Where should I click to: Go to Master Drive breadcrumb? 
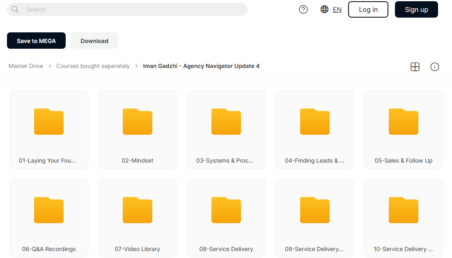[26, 66]
